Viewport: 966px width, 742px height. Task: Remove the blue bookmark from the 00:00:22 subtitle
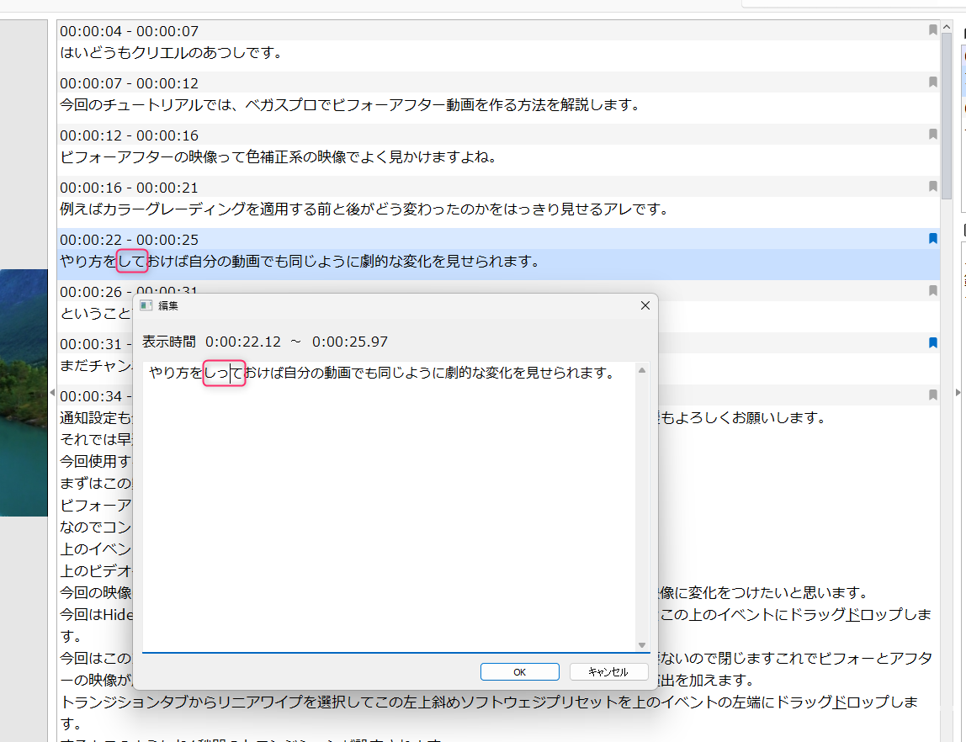[x=932, y=239]
